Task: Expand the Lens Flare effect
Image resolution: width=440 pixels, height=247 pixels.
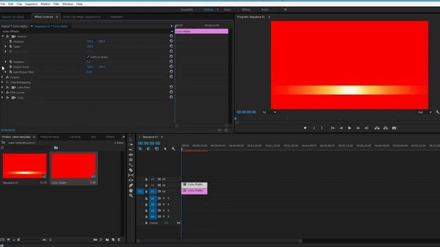Action: pyautogui.click(x=2, y=87)
